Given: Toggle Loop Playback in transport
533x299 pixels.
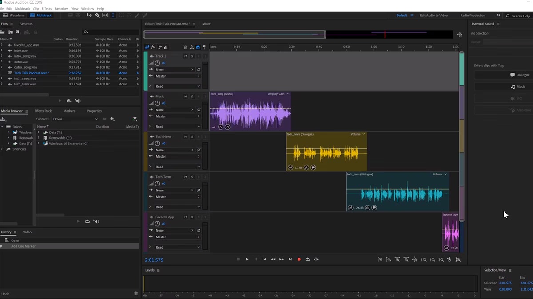Looking at the screenshot, I should click(307, 260).
